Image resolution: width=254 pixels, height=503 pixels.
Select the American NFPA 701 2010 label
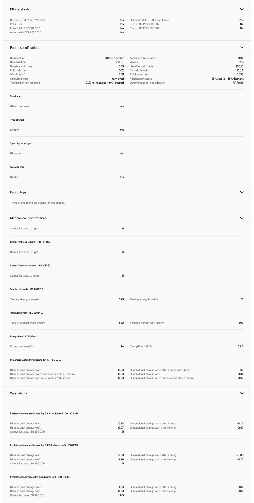[26, 32]
